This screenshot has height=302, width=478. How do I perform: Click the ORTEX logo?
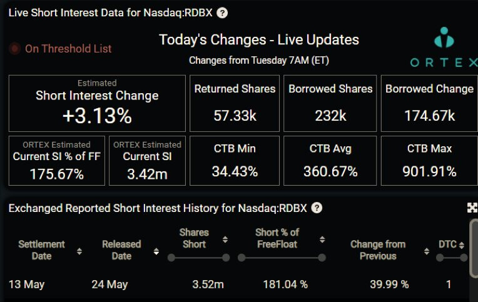[x=444, y=48]
